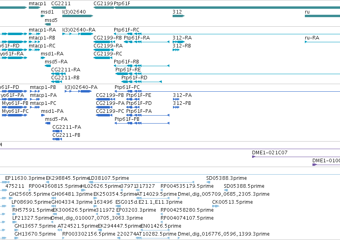
Task: Select the msd5 gene label
Action: click(51, 20)
